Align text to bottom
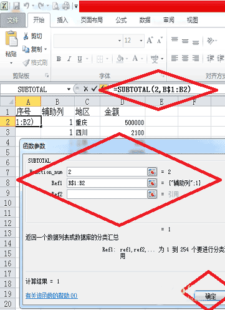 [x=196, y=42]
